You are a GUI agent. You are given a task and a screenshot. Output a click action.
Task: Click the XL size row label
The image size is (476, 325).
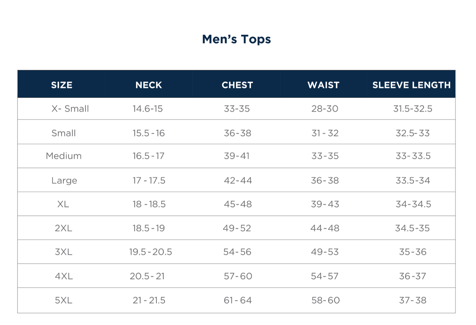click(x=63, y=204)
